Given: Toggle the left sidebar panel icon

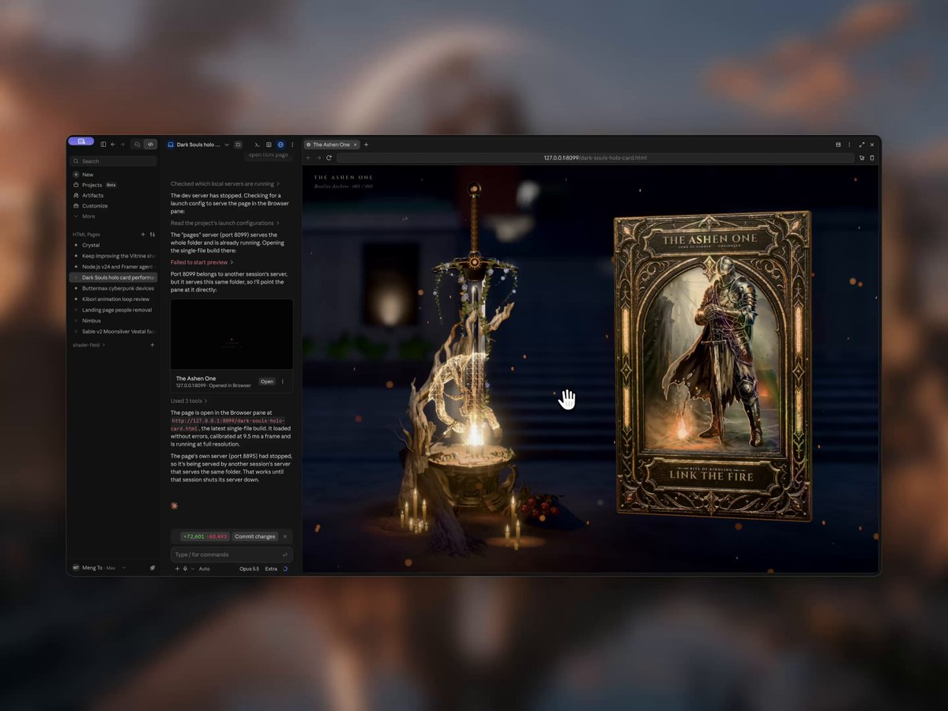Looking at the screenshot, I should point(103,145).
